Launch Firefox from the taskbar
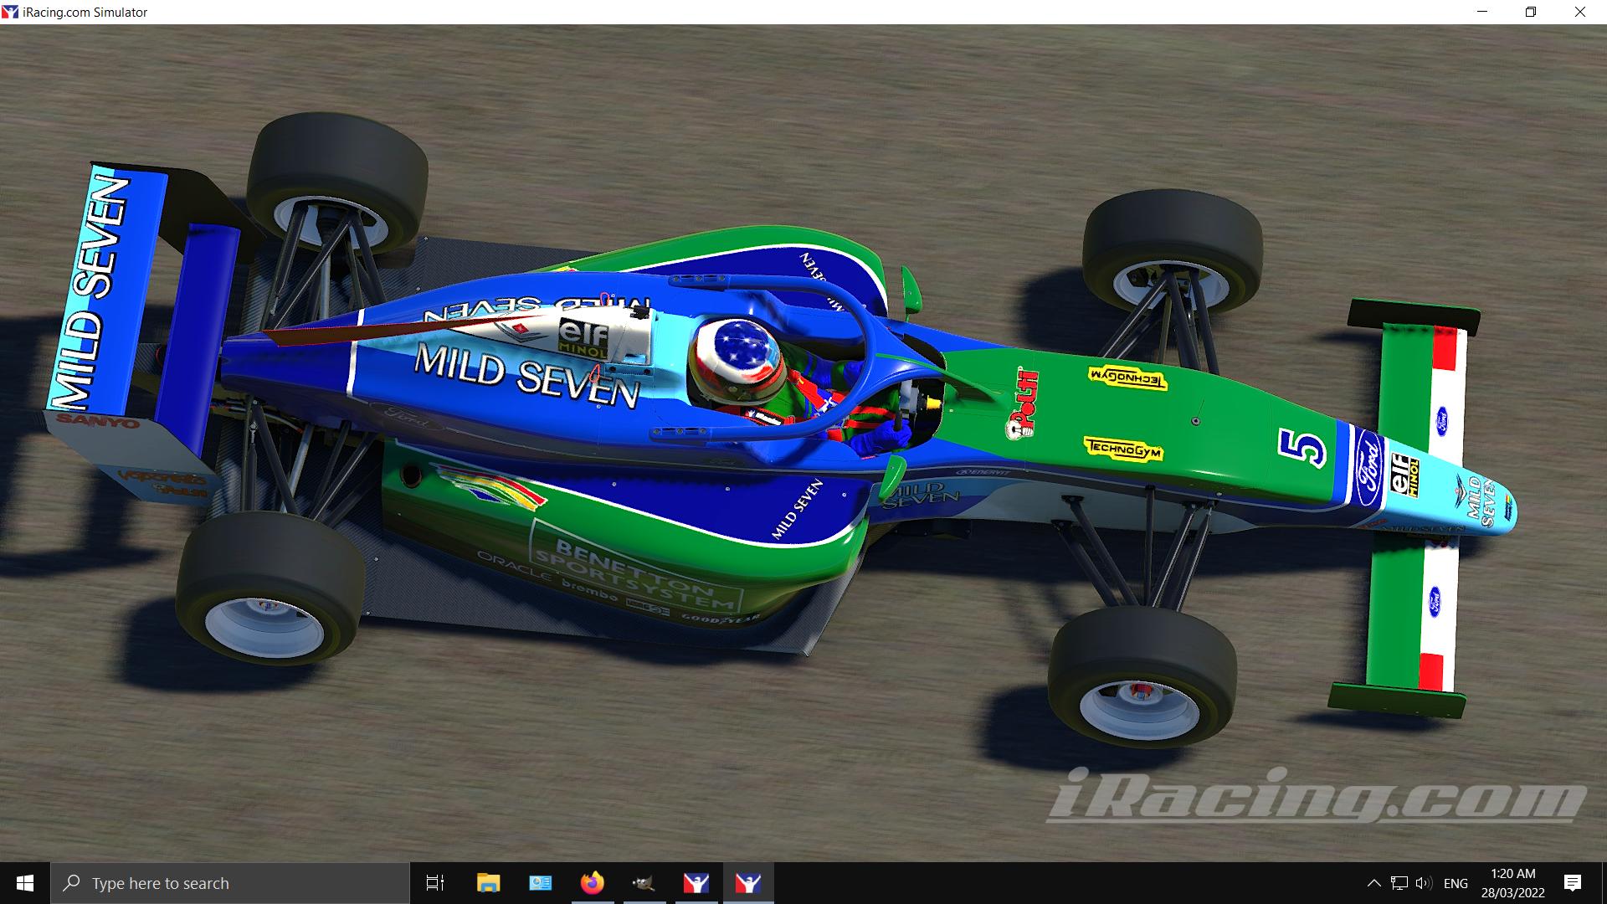 click(593, 883)
